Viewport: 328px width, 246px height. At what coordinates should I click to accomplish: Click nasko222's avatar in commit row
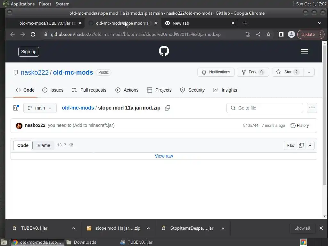19,126
